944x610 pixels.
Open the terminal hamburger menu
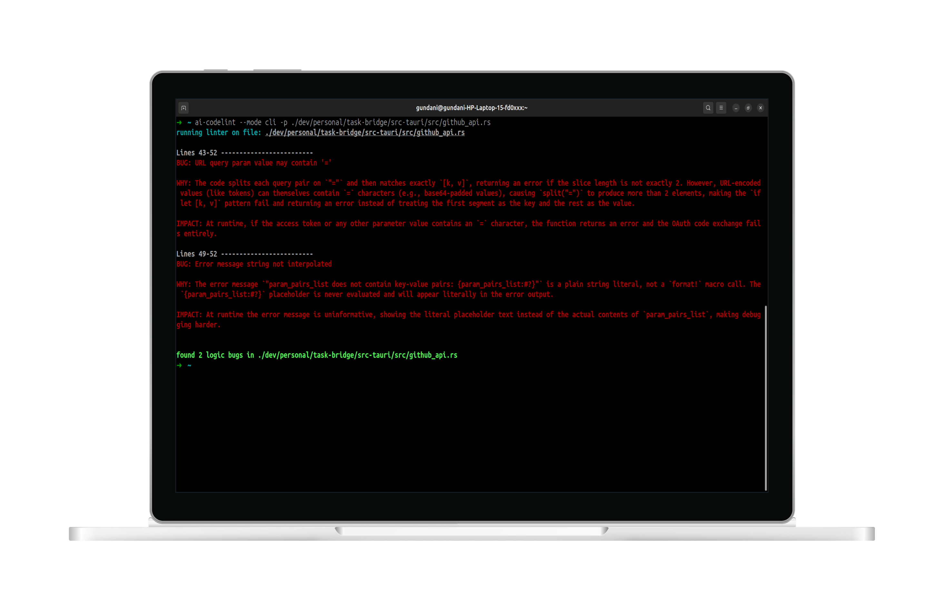coord(721,108)
